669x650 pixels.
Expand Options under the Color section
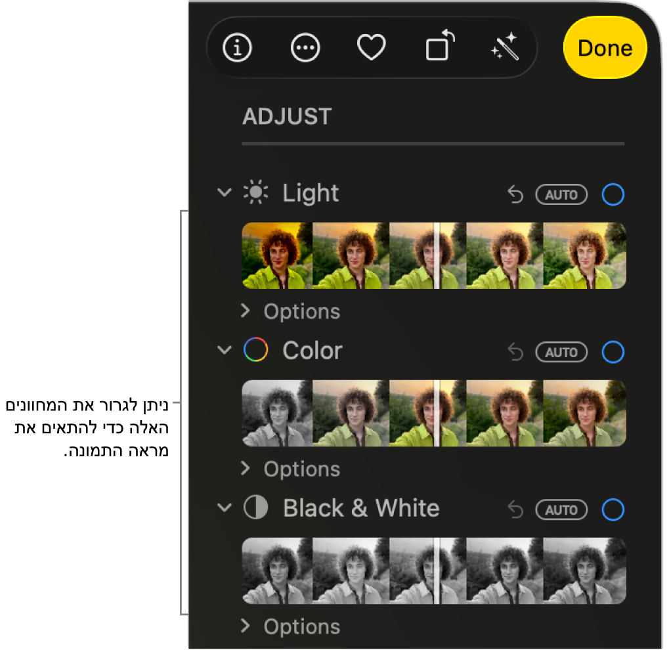[x=291, y=469]
